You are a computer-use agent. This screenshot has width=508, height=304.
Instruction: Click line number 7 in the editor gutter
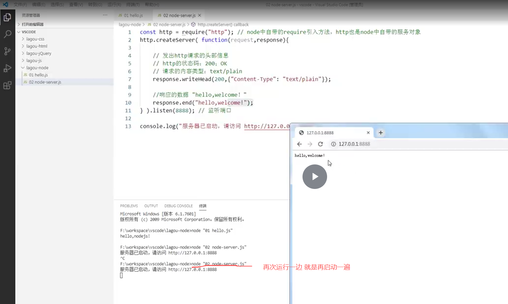(x=129, y=79)
